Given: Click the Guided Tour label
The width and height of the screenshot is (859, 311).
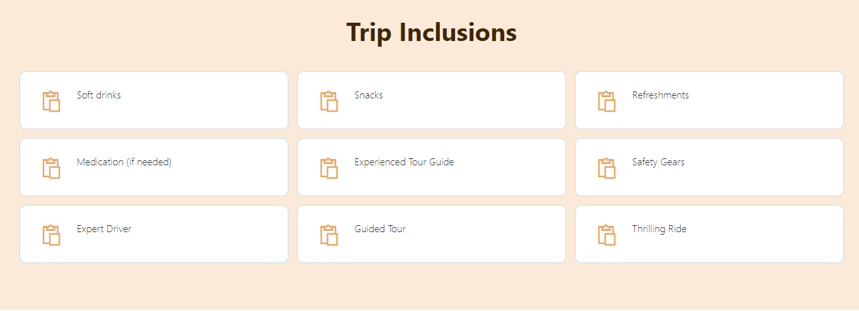Looking at the screenshot, I should [380, 229].
